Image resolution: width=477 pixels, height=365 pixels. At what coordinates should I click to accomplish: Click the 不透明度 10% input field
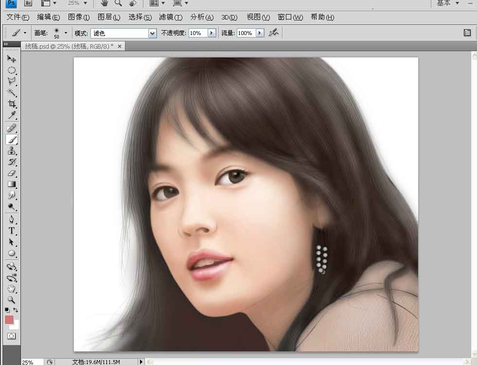click(198, 33)
